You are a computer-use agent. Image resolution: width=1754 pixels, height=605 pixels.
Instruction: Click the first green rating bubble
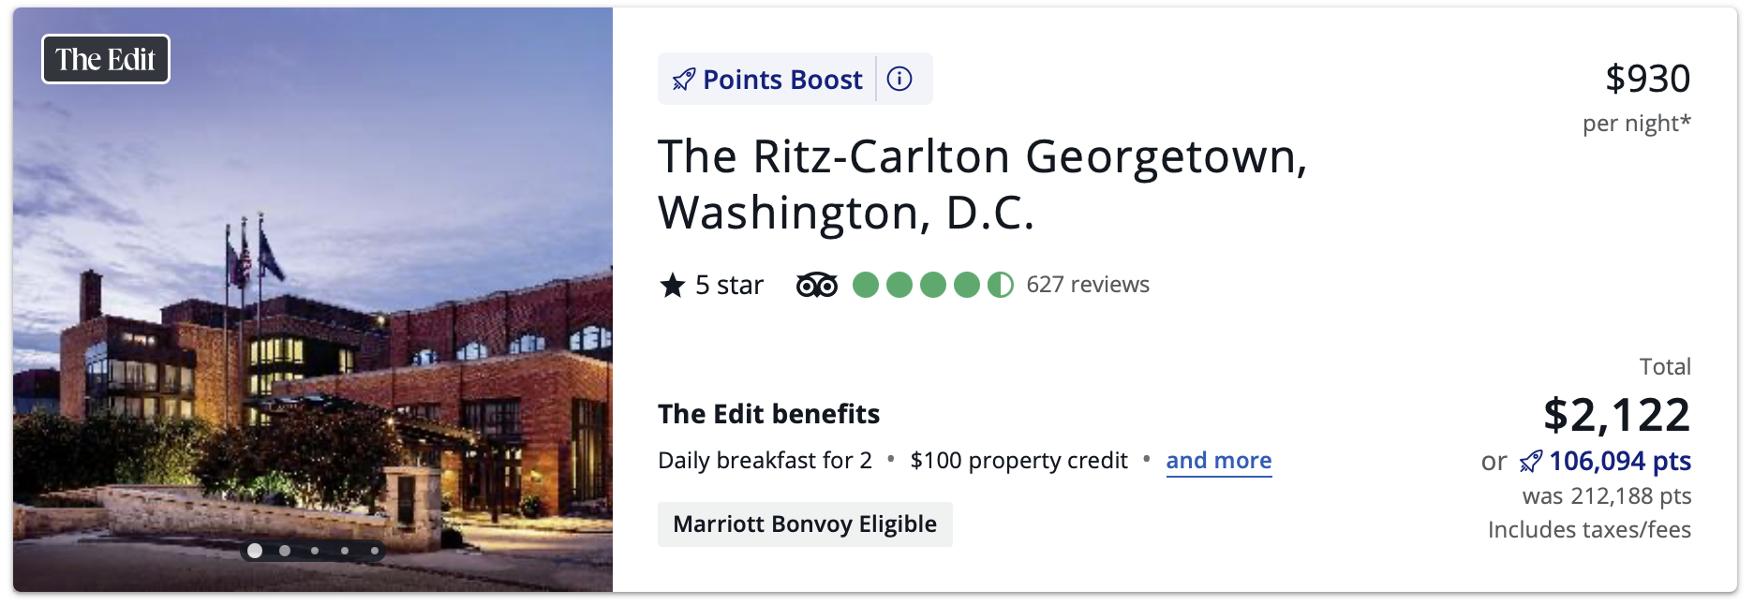[866, 285]
